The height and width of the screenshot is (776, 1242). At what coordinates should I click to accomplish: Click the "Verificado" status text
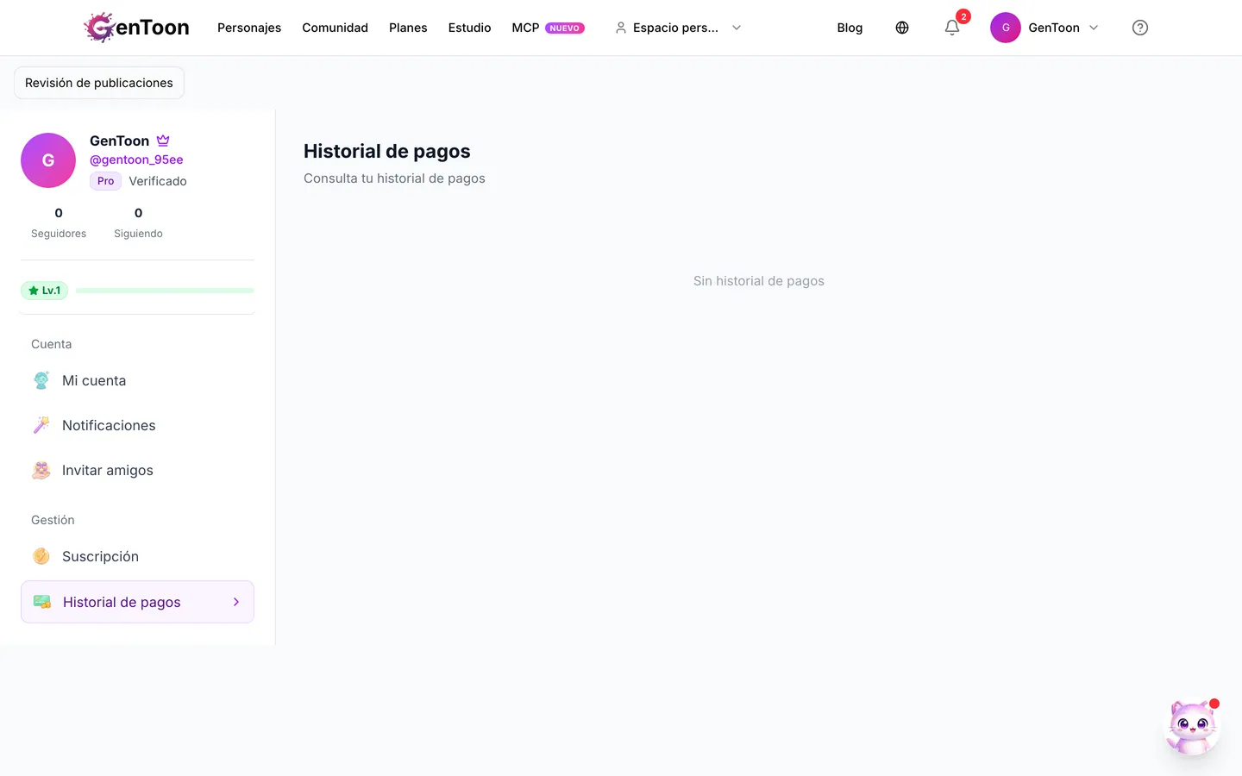[x=158, y=181]
